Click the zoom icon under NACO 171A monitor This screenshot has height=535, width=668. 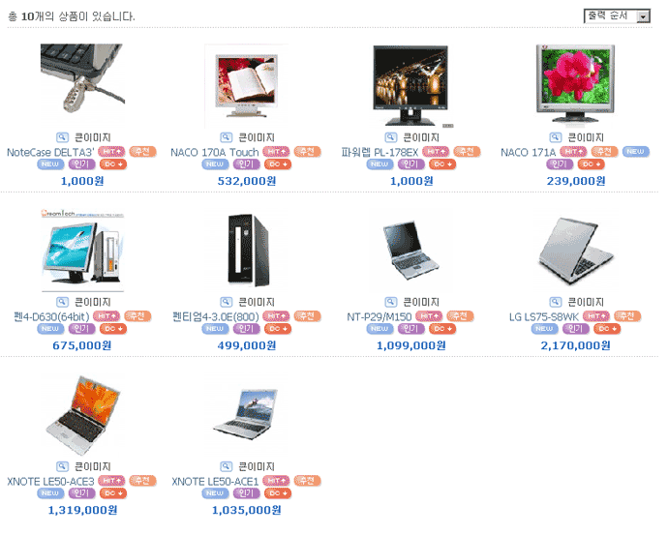pyautogui.click(x=555, y=137)
